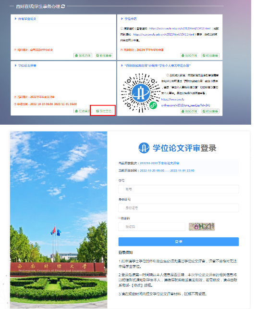This screenshot has height=309, width=255.
Task: Click the refresh icon beside 西财在线学生事务办理
Action: [x=63, y=6]
